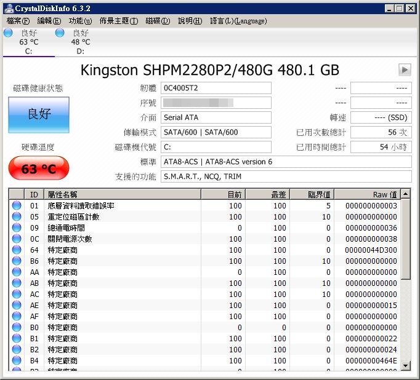Click the 最差 column header

click(267, 194)
